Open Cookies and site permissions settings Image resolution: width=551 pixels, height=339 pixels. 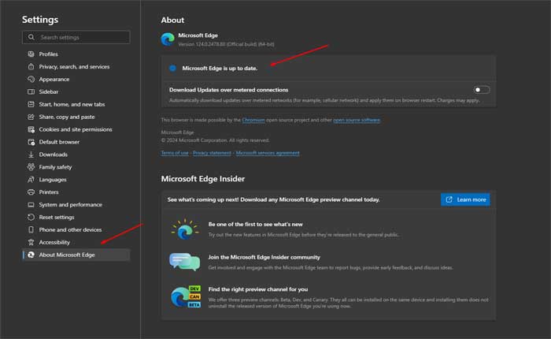(75, 129)
